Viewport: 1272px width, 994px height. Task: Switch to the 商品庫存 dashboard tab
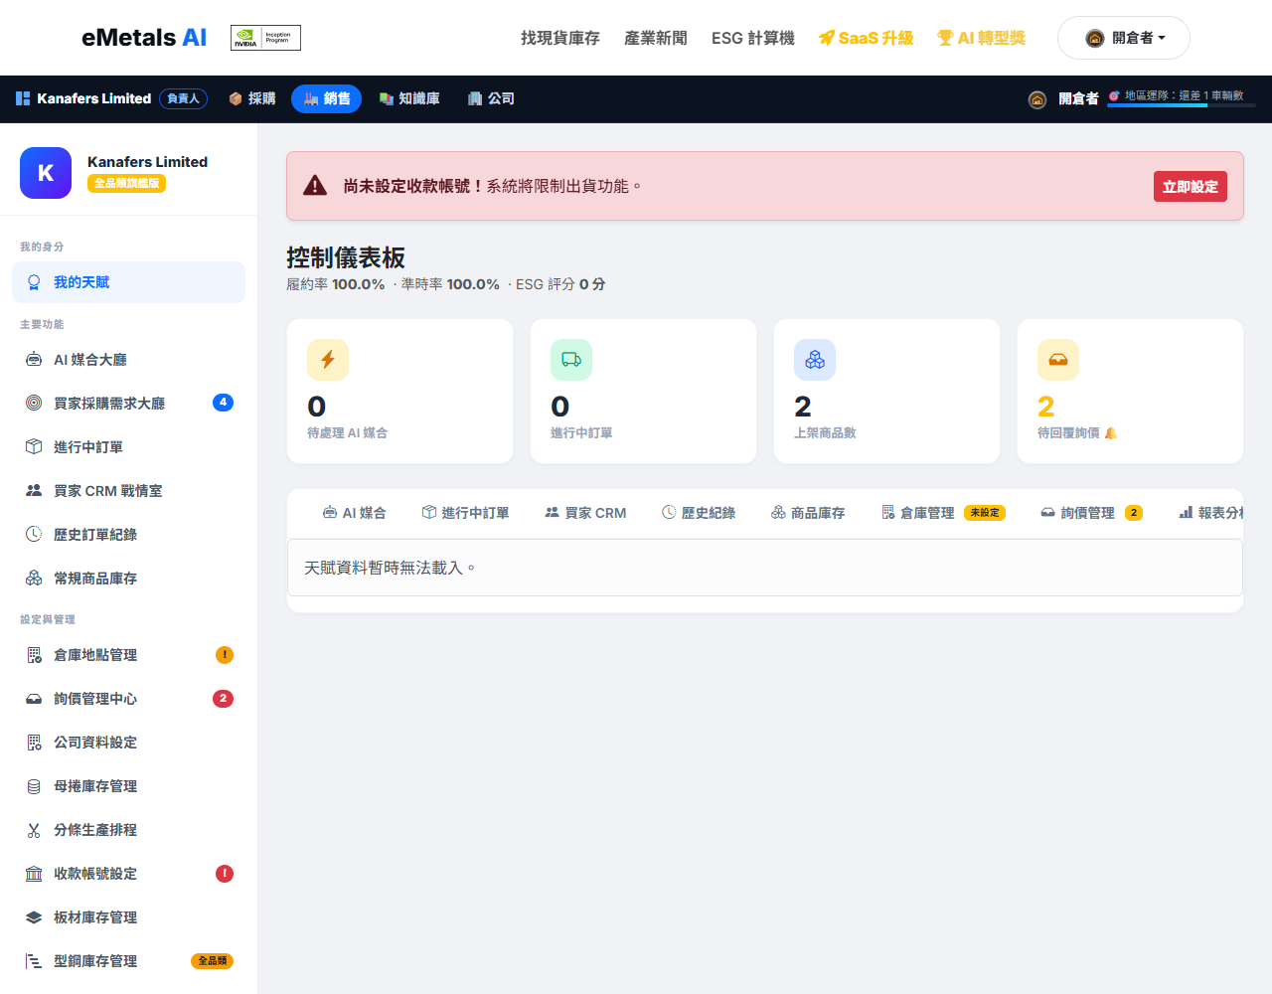808,513
